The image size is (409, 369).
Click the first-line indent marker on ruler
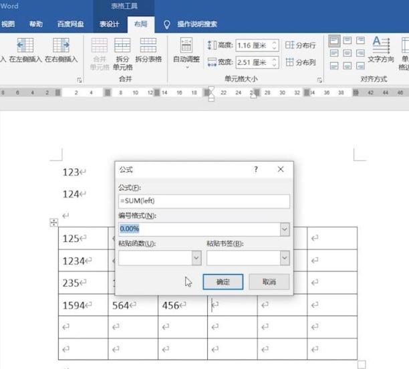[211, 90]
